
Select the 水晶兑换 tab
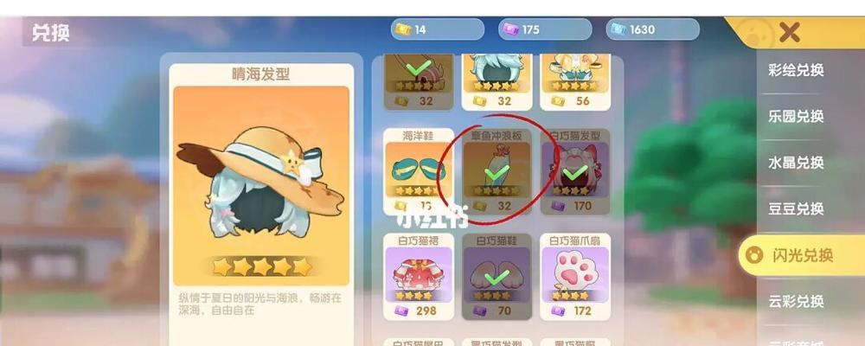(x=796, y=163)
